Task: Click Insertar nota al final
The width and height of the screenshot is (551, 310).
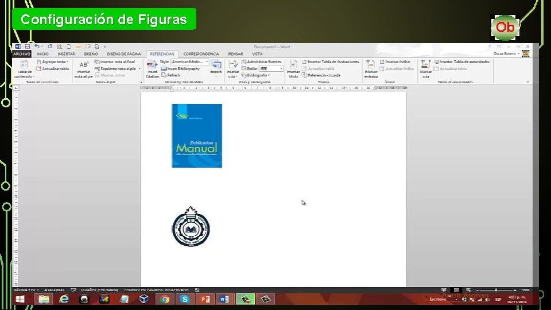Action: pyautogui.click(x=115, y=62)
